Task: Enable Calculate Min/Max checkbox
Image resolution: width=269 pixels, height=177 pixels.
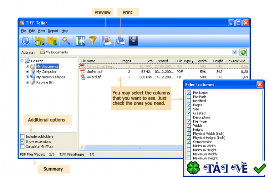Action: pos(22,146)
